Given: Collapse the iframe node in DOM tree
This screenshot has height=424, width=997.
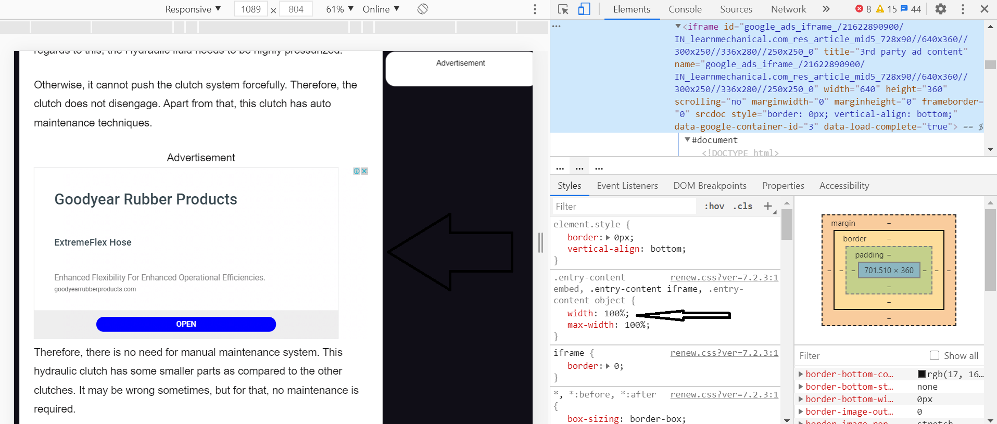Looking at the screenshot, I should [678, 26].
